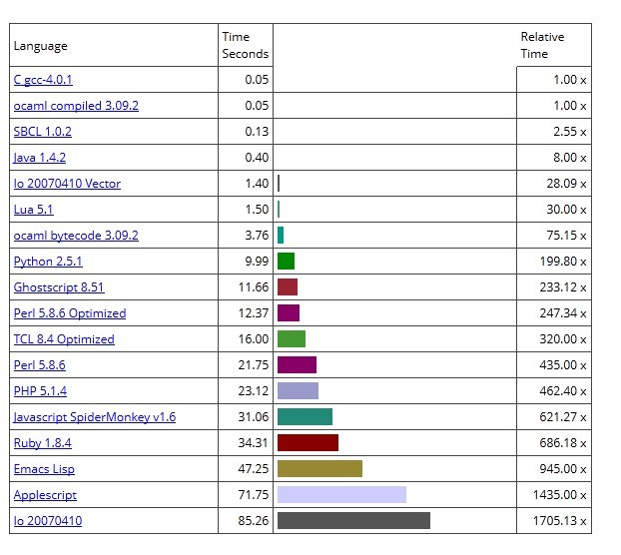
Task: Select the 34.31 time value
Action: pyautogui.click(x=254, y=443)
